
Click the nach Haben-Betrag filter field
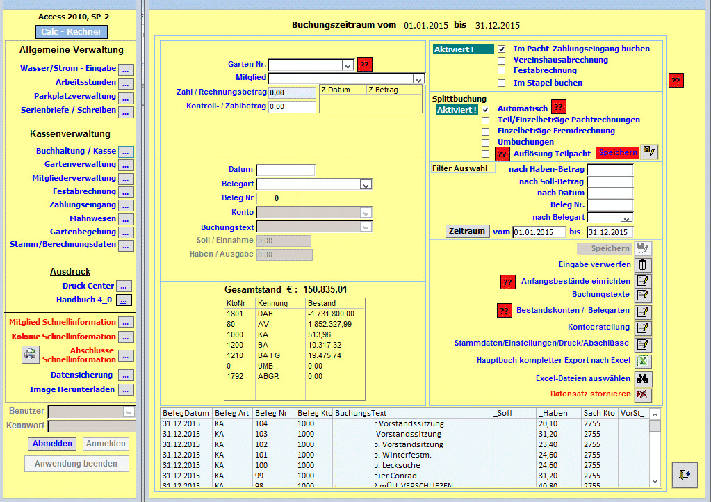click(x=610, y=170)
